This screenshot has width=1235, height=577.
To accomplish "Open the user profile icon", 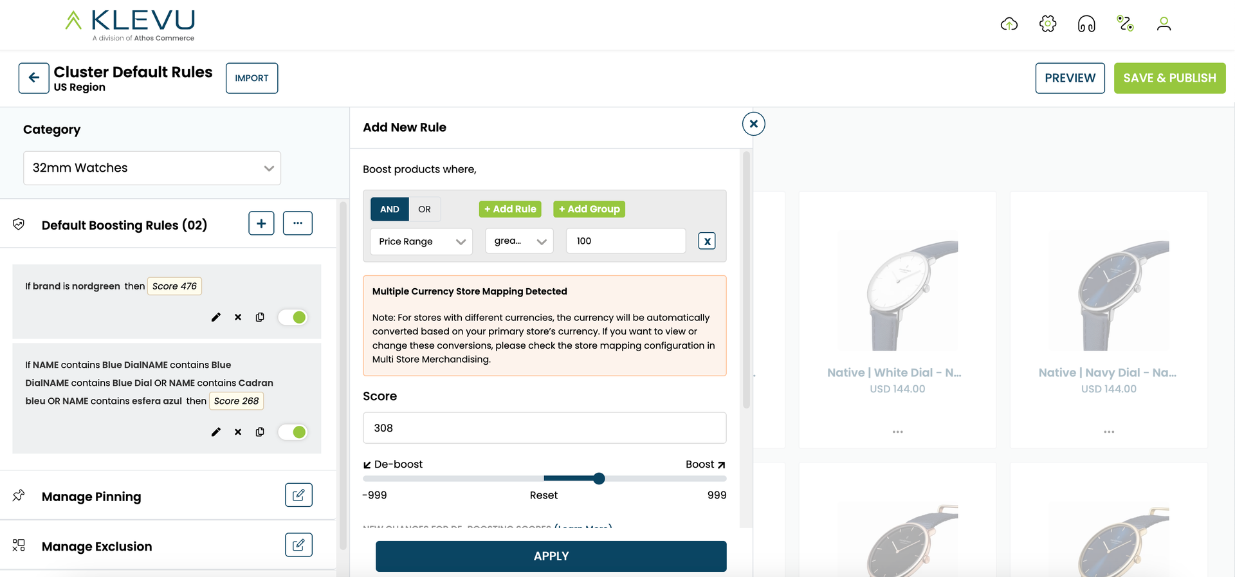I will (x=1164, y=24).
